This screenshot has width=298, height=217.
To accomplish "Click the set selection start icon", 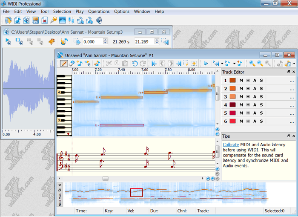I will [77, 41].
